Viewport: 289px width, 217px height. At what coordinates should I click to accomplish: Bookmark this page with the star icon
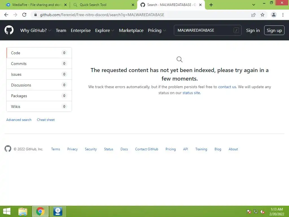click(262, 15)
